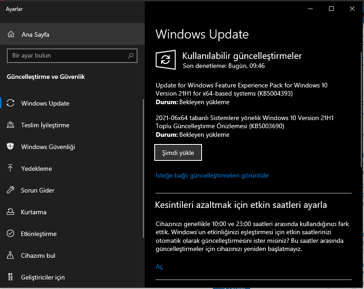This screenshot has width=364, height=289.
Task: Maximize the Ayarlar window
Action: (x=331, y=9)
